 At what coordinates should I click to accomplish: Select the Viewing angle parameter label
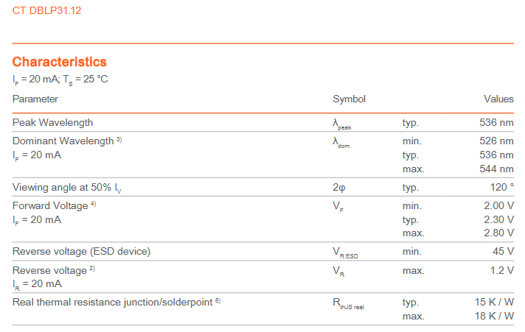pyautogui.click(x=67, y=188)
